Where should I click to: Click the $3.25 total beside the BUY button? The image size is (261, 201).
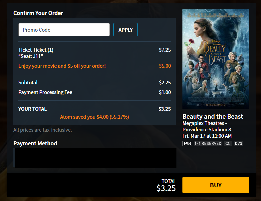coord(166,188)
